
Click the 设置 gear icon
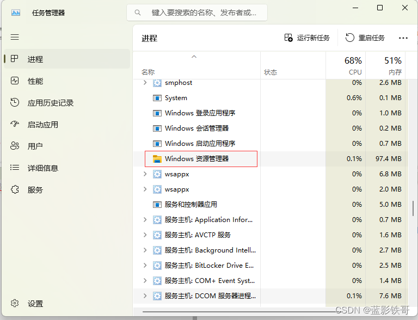pos(15,303)
